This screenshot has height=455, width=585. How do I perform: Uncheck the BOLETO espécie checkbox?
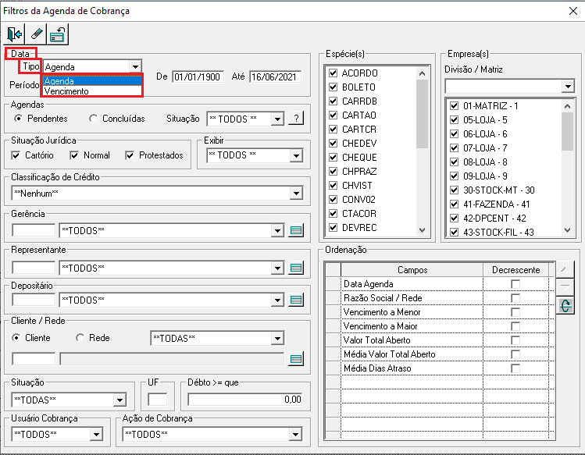tap(334, 87)
